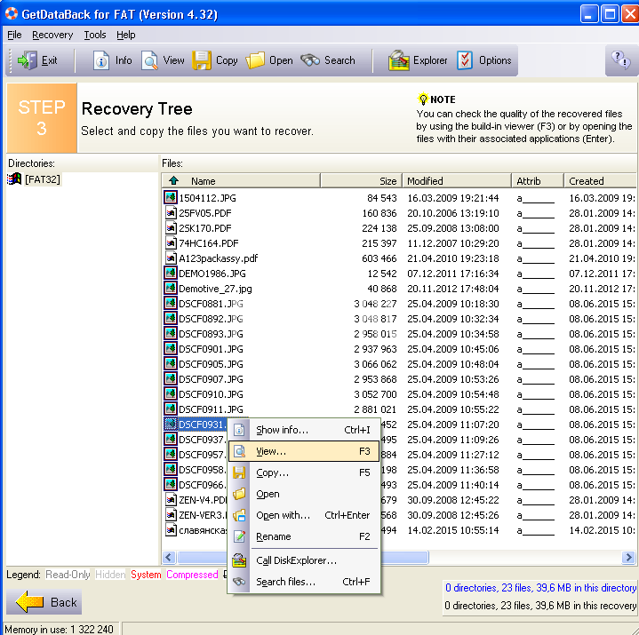Select Call DiskExplorer... from context menu

296,560
